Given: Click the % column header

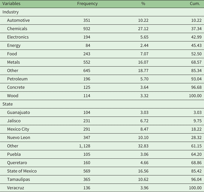Looking at the screenshot, I should 143,4.
